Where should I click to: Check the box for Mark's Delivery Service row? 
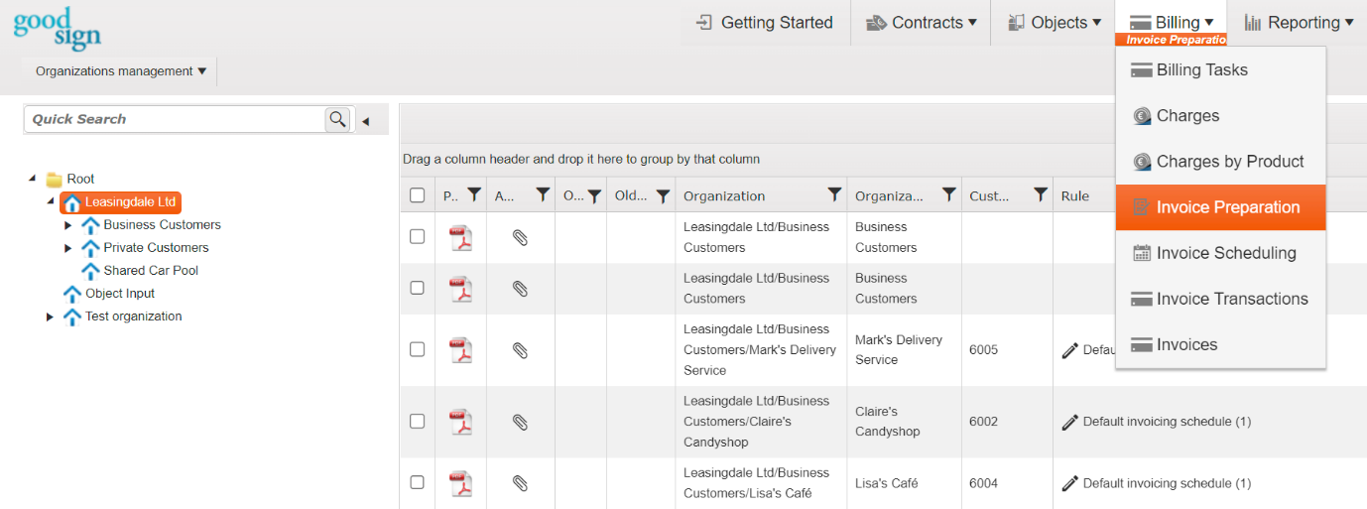pos(418,349)
